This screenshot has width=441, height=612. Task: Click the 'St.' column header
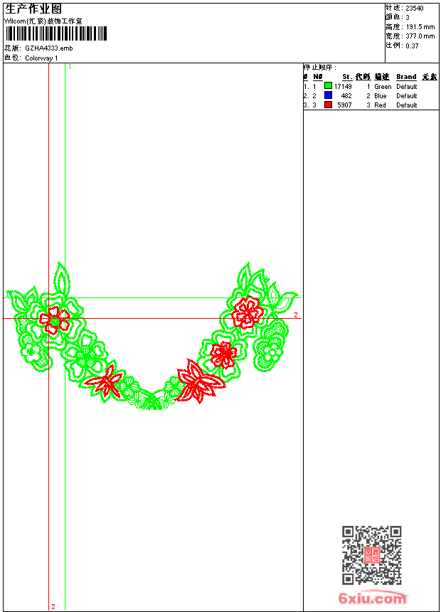tap(347, 77)
